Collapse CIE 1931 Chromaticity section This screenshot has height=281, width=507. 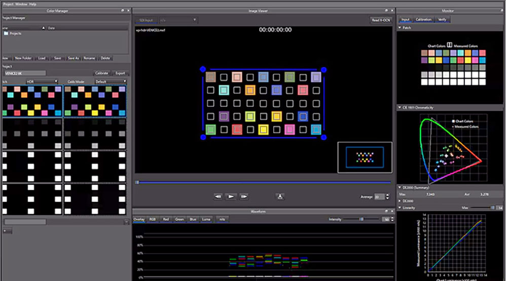click(x=400, y=107)
